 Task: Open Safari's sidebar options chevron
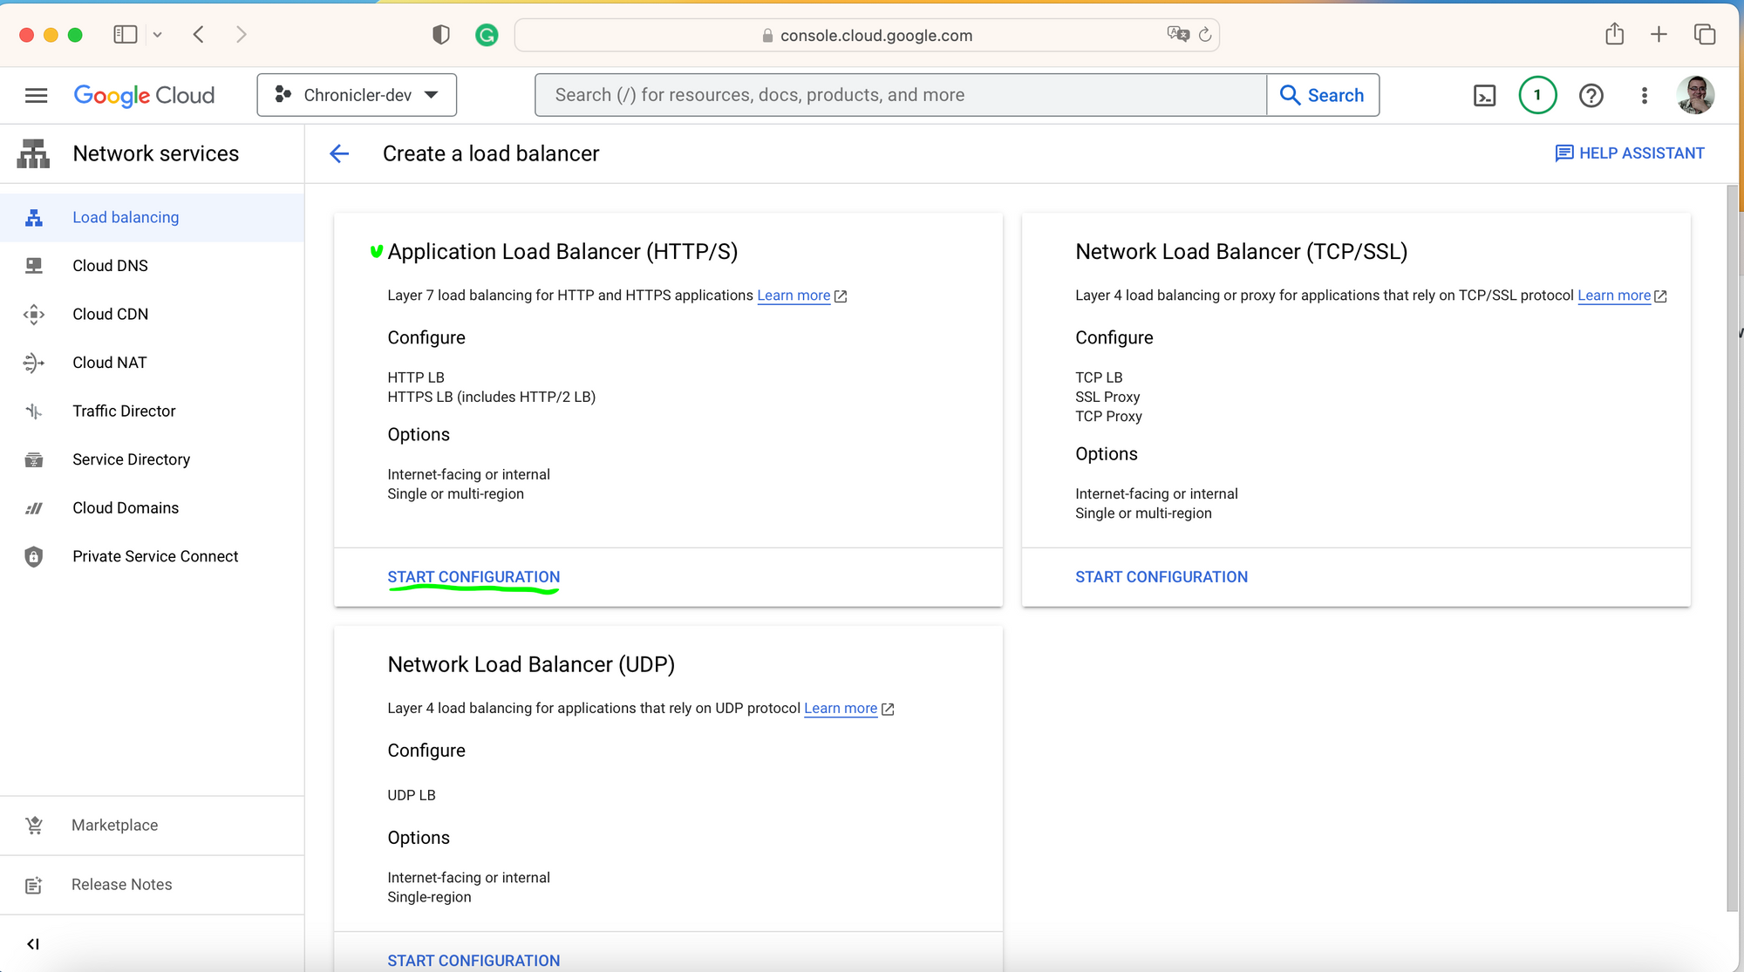[x=157, y=35]
